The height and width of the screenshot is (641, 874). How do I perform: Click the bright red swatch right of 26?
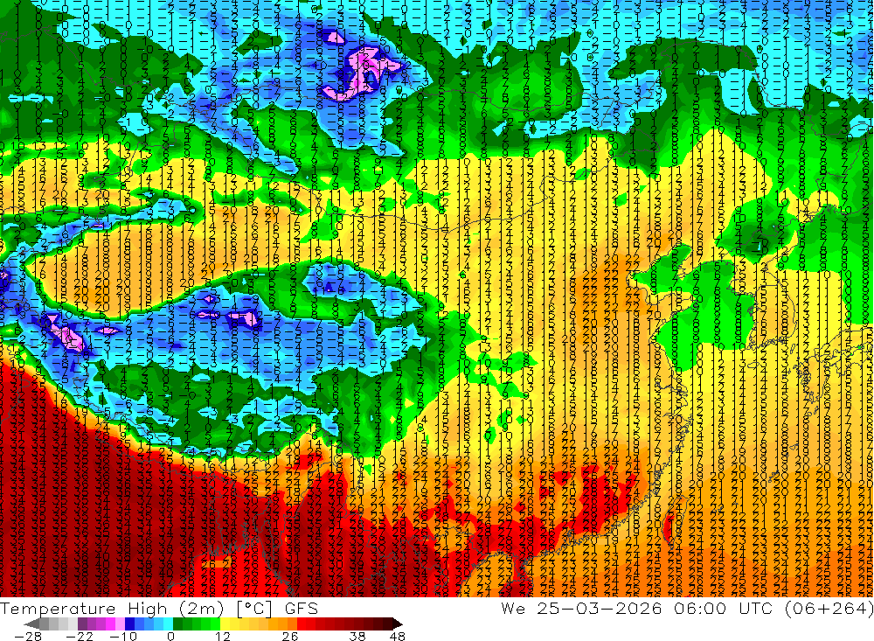pyautogui.click(x=302, y=624)
